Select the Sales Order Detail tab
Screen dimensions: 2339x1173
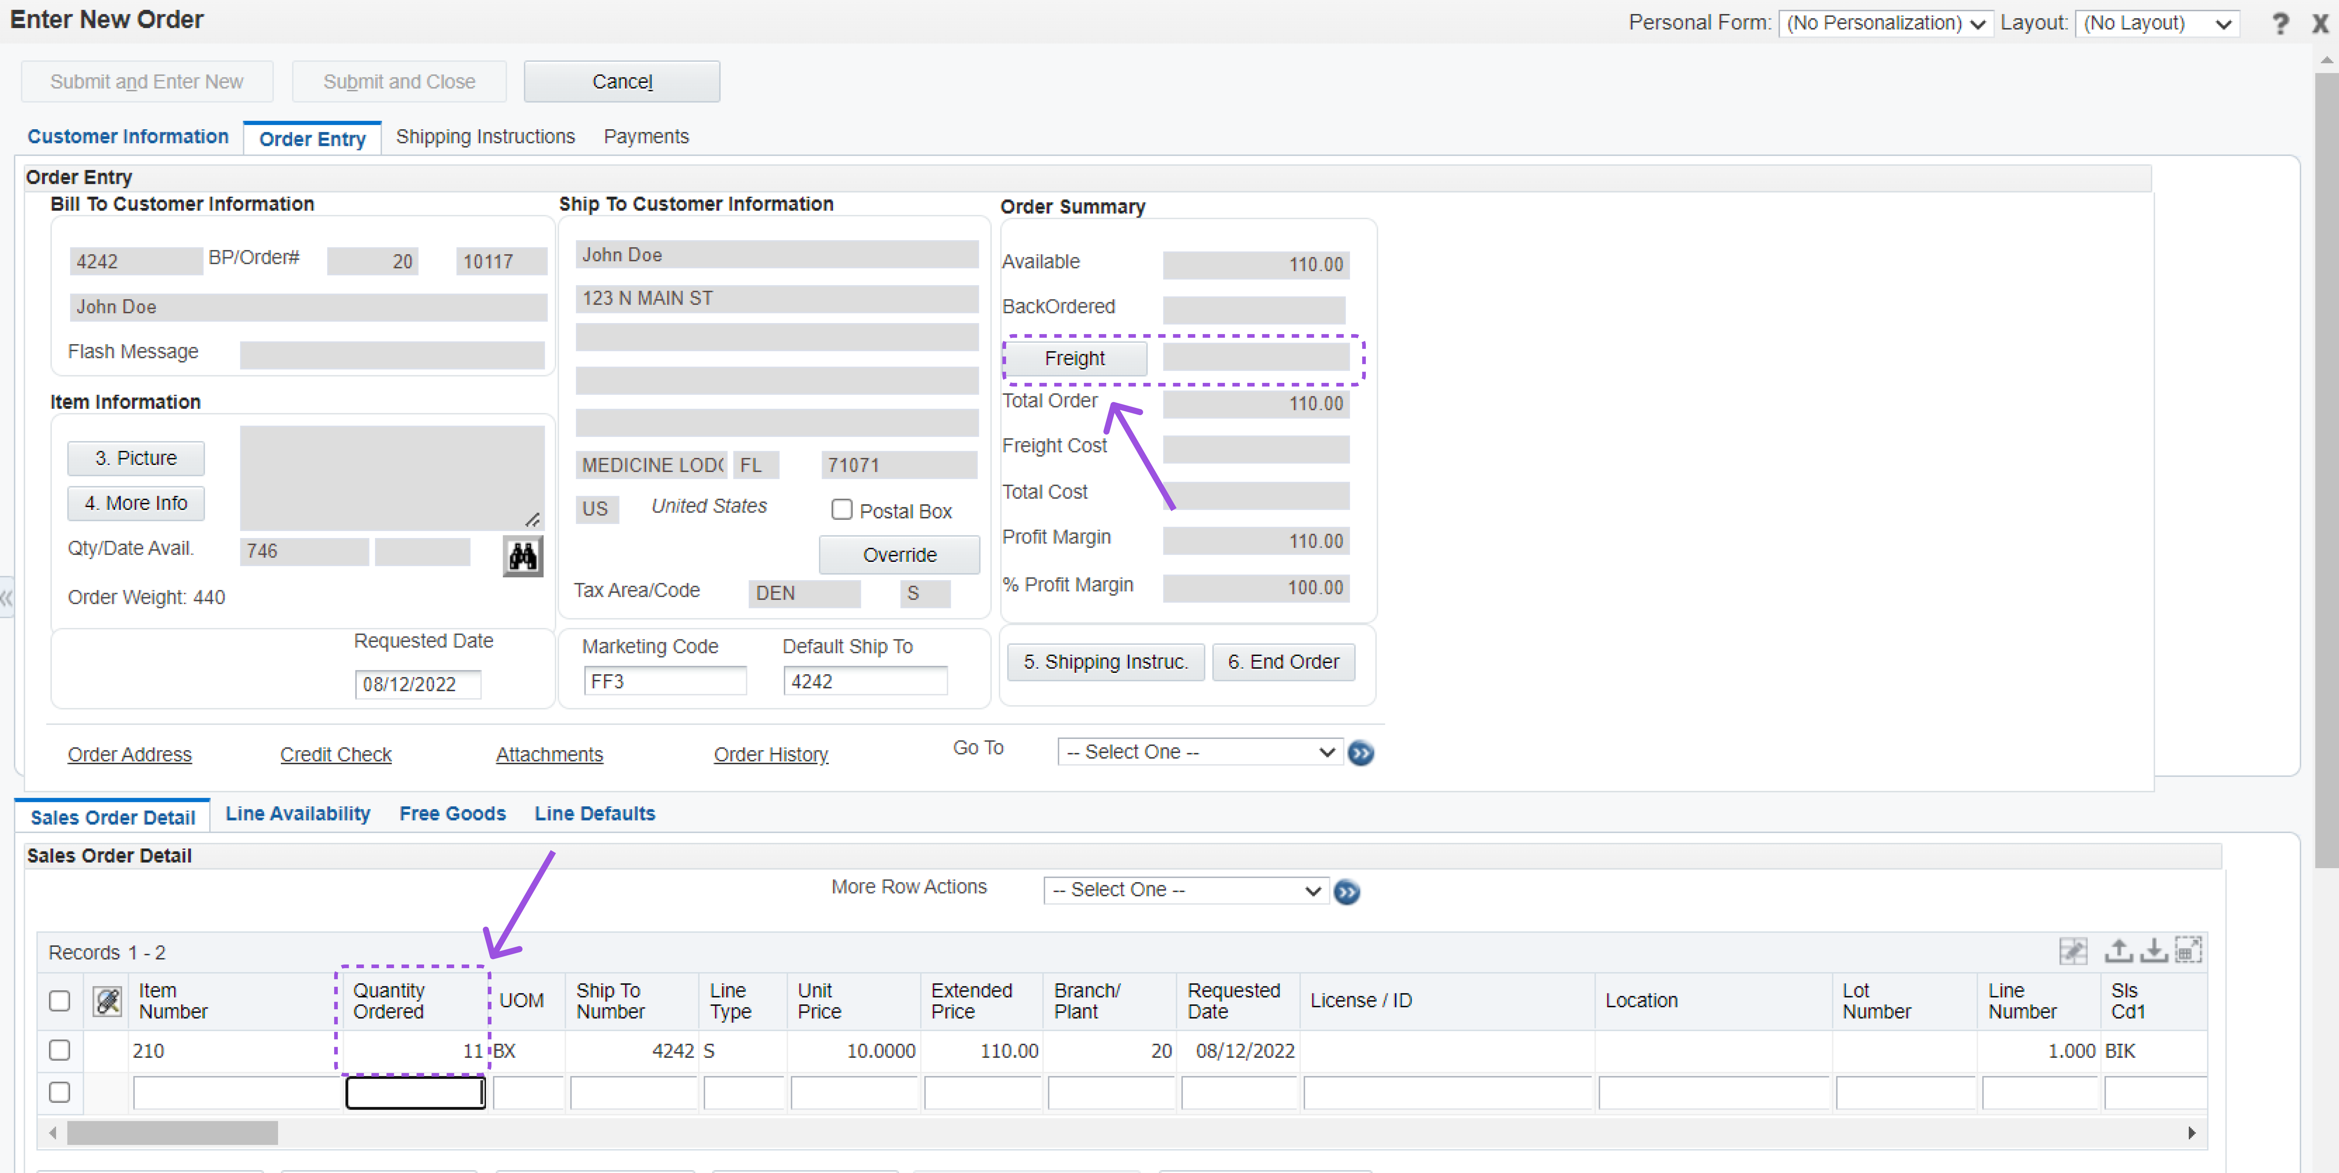pos(112,816)
